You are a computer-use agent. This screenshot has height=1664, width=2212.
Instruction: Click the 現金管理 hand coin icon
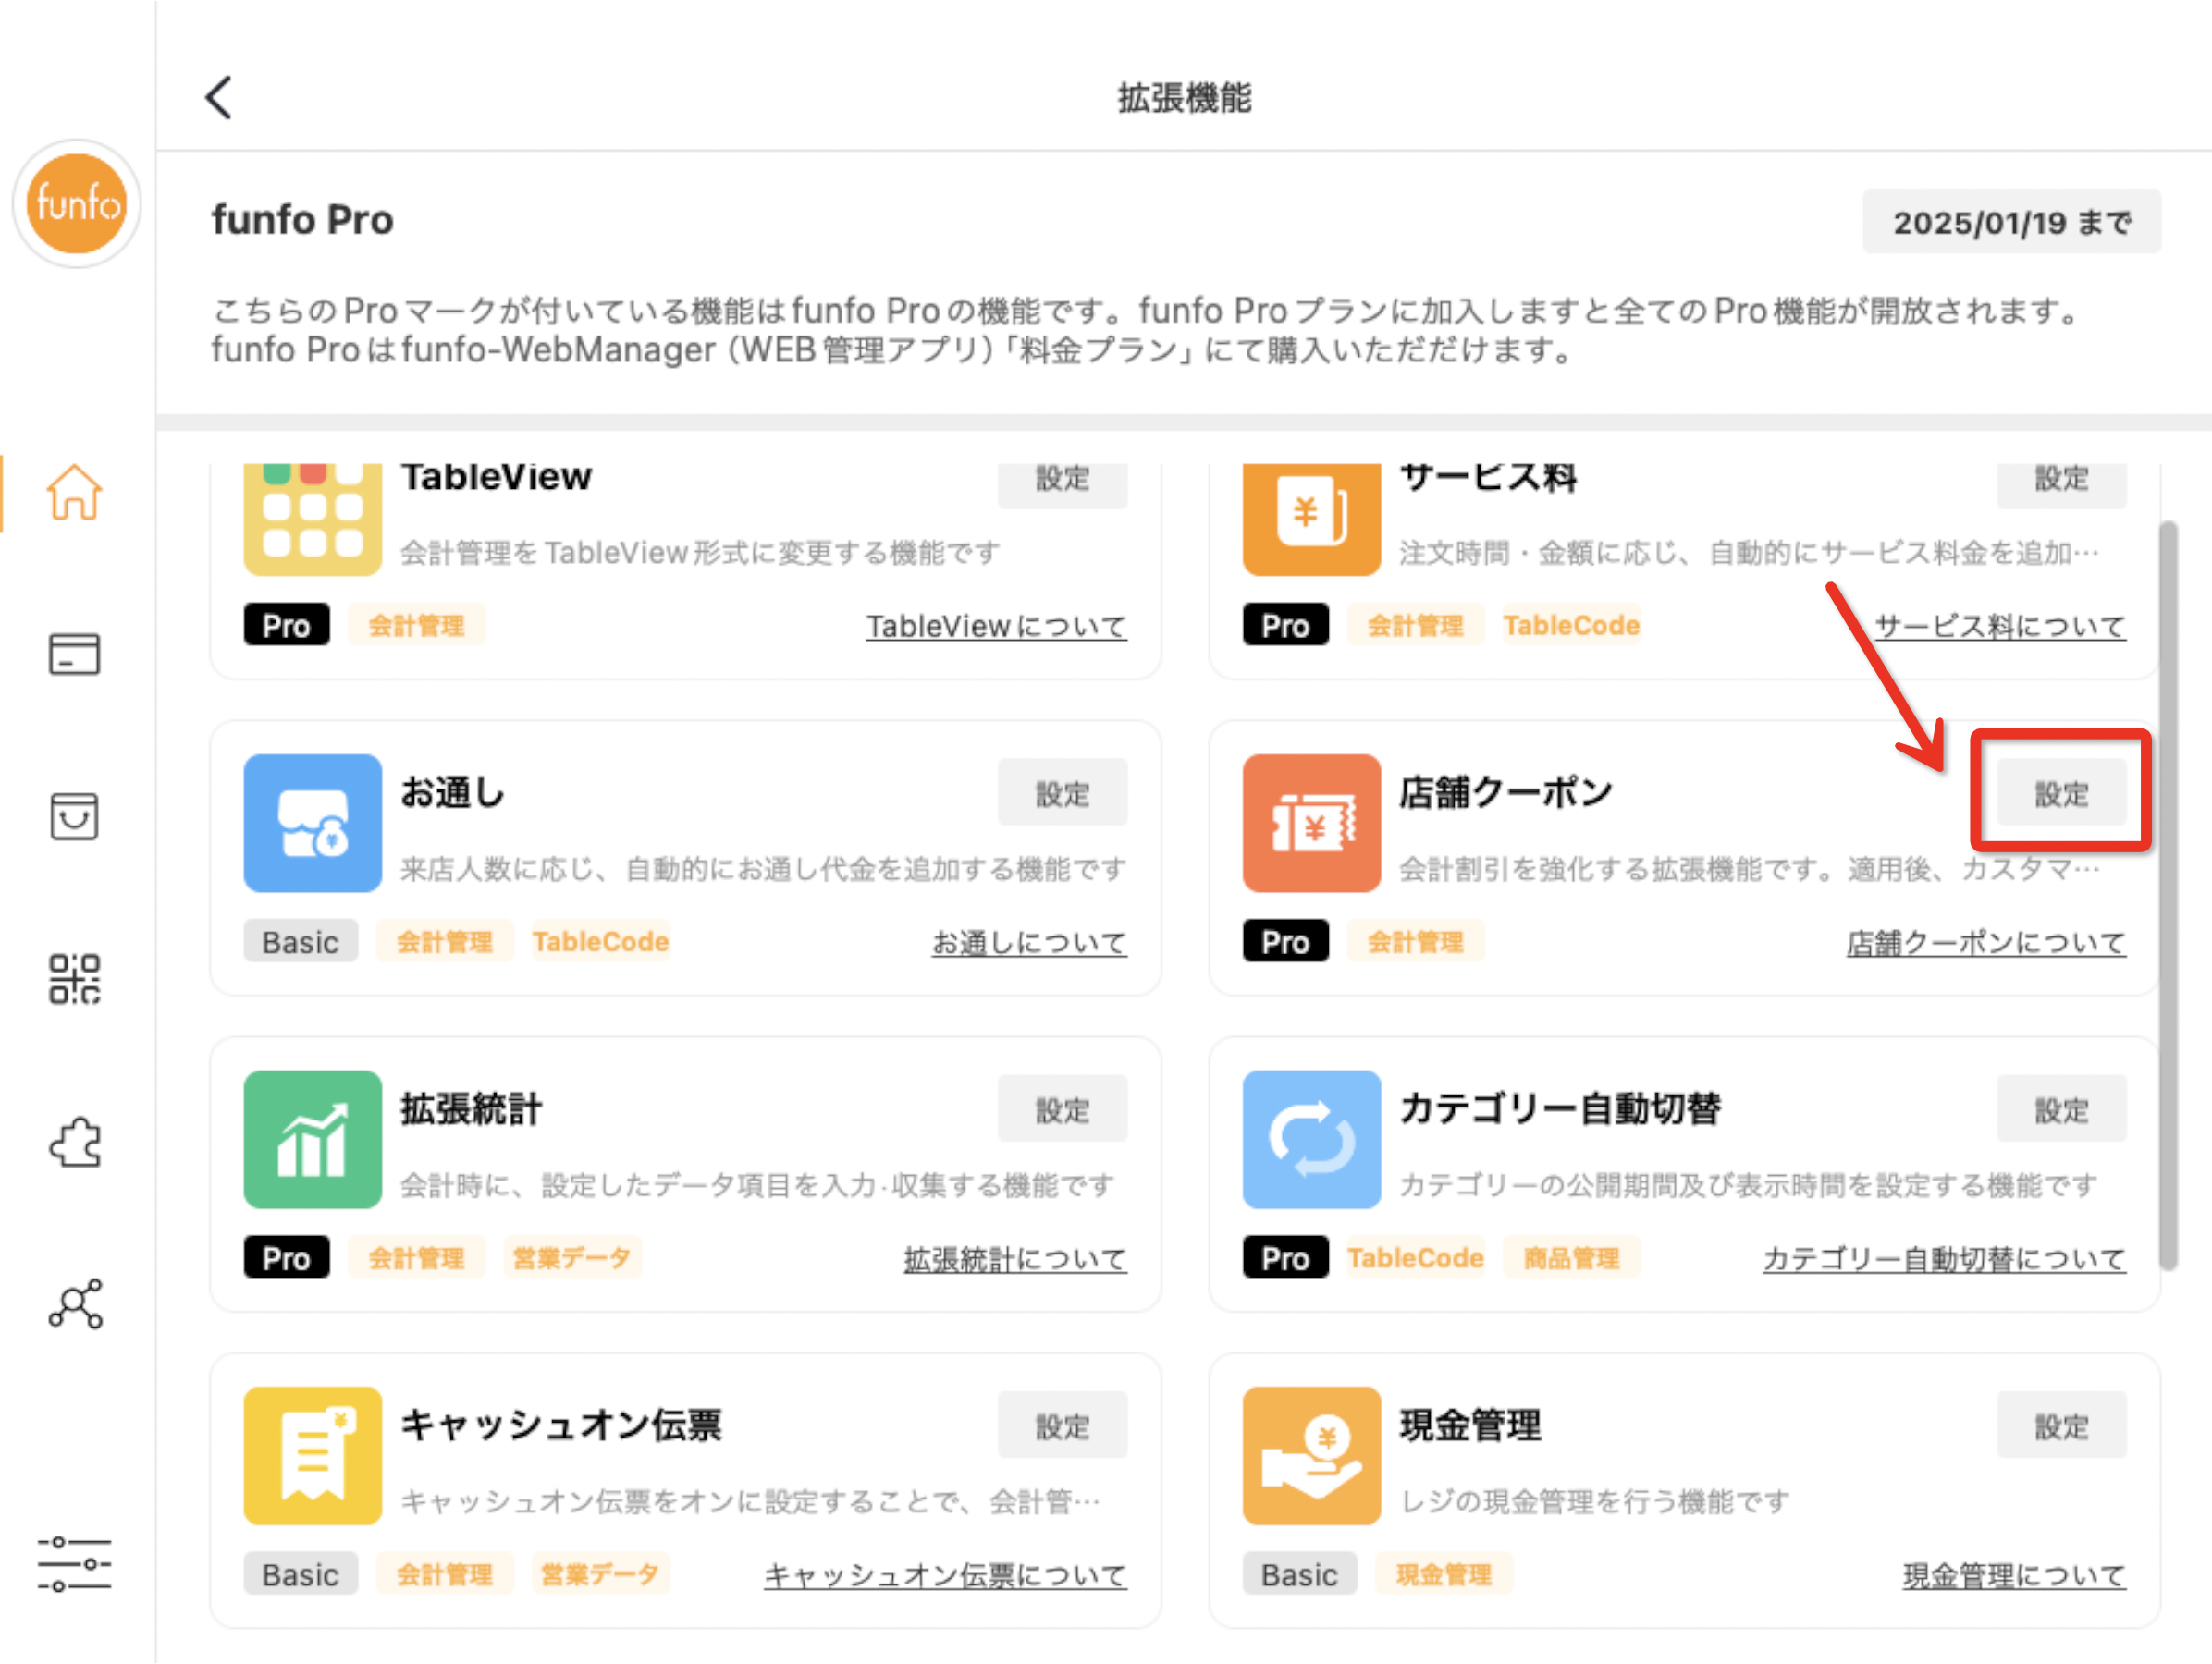click(1312, 1456)
